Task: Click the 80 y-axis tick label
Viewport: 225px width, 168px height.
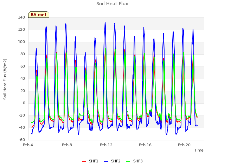Action: click(x=22, y=54)
